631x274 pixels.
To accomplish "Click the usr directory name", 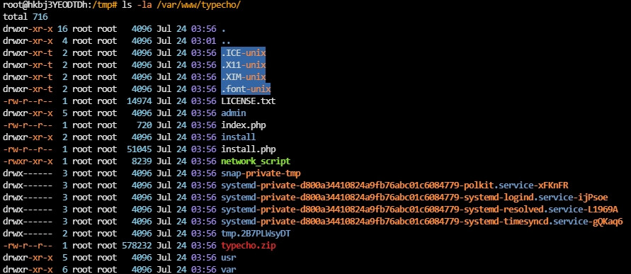I will click(x=229, y=258).
